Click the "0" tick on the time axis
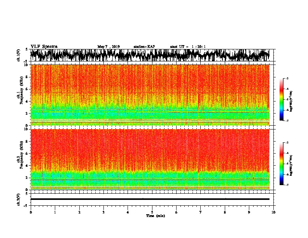 (x=31, y=212)
